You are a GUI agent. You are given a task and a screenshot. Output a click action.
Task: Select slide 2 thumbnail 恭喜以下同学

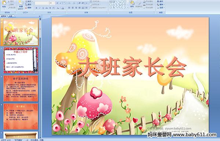[x=21, y=60]
